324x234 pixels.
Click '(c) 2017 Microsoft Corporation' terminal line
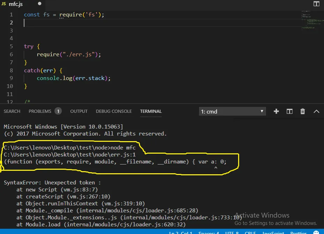coord(85,133)
